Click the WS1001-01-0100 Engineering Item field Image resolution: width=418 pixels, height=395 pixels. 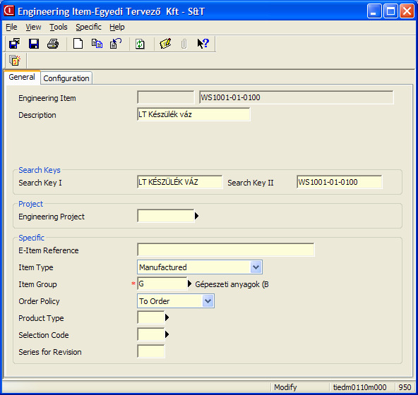coord(296,97)
